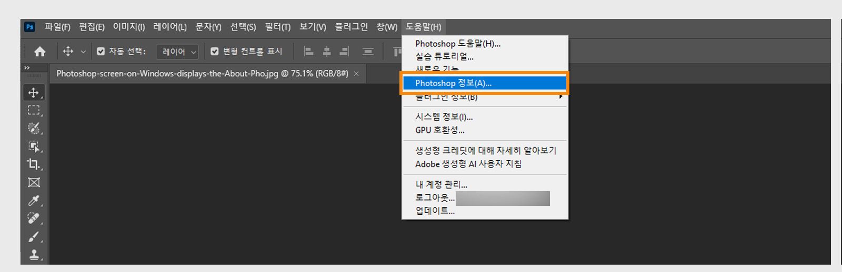The image size is (842, 272).
Task: Close the 도움말(H) menu
Action: point(424,27)
